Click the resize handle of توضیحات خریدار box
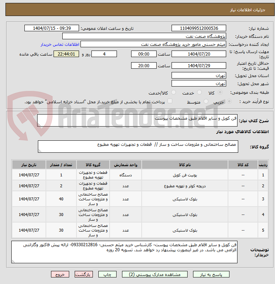275x284 pixels. pyautogui.click(x=13, y=261)
